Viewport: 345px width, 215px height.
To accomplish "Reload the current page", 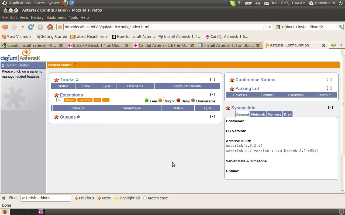I will coord(31,27).
